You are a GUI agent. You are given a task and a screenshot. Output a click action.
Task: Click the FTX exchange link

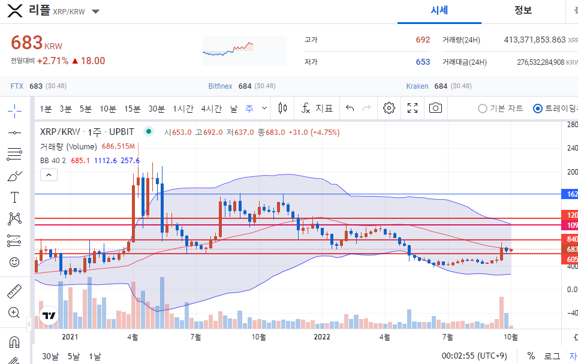coord(17,86)
